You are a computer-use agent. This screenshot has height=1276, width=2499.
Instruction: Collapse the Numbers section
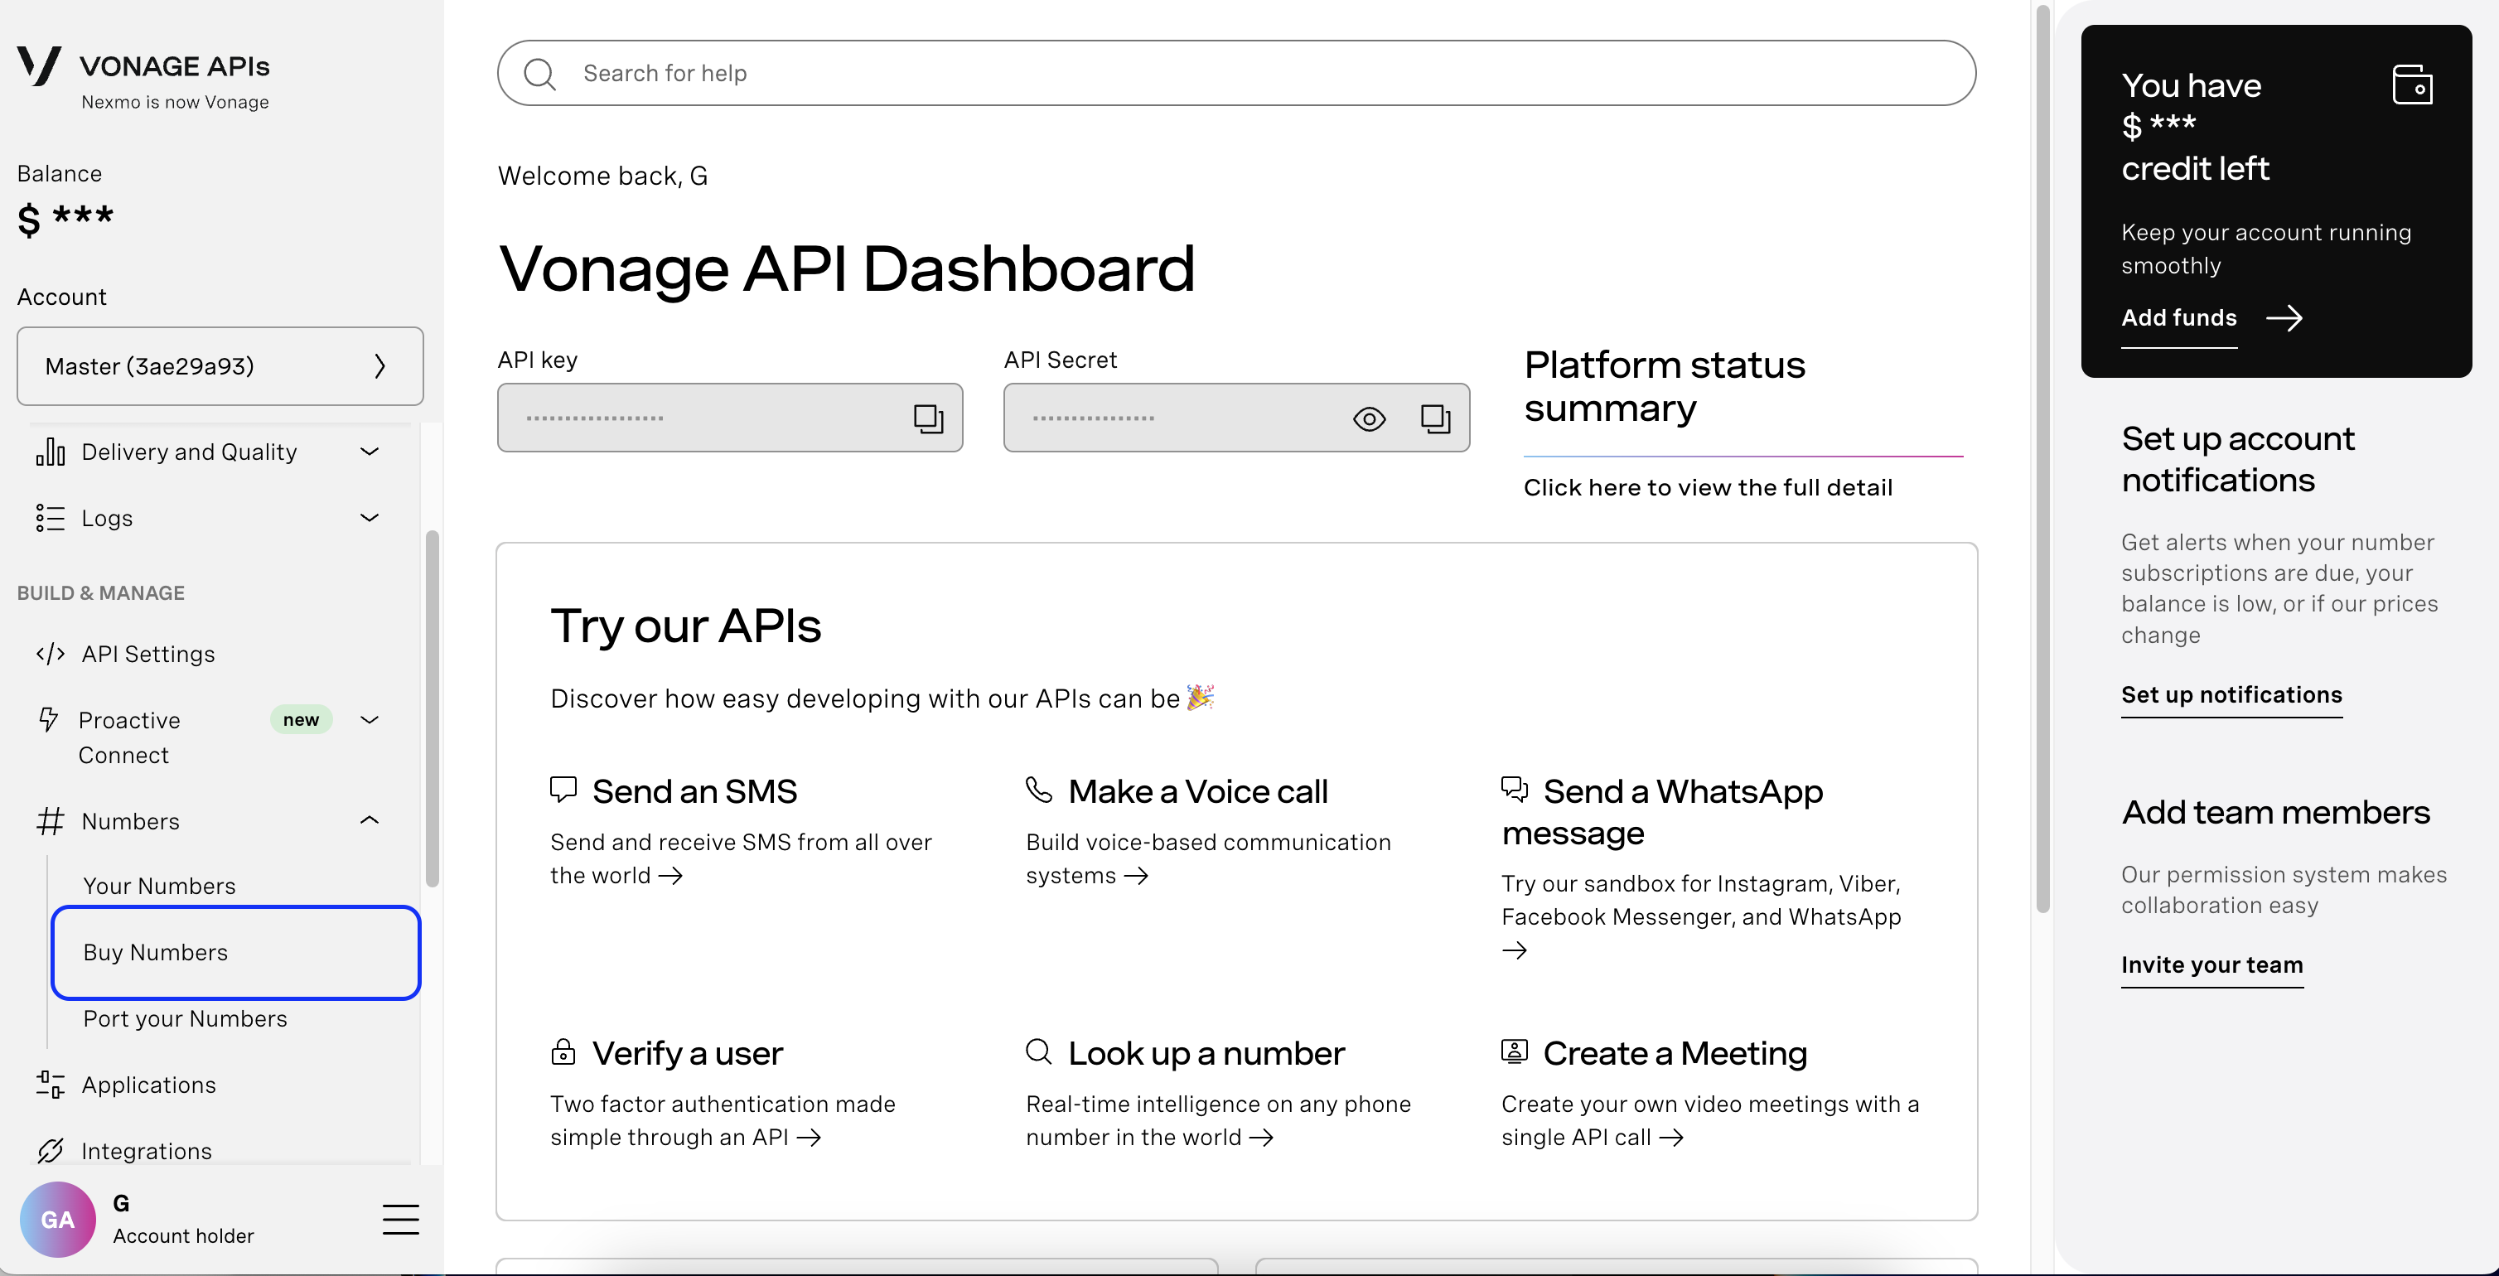click(369, 821)
